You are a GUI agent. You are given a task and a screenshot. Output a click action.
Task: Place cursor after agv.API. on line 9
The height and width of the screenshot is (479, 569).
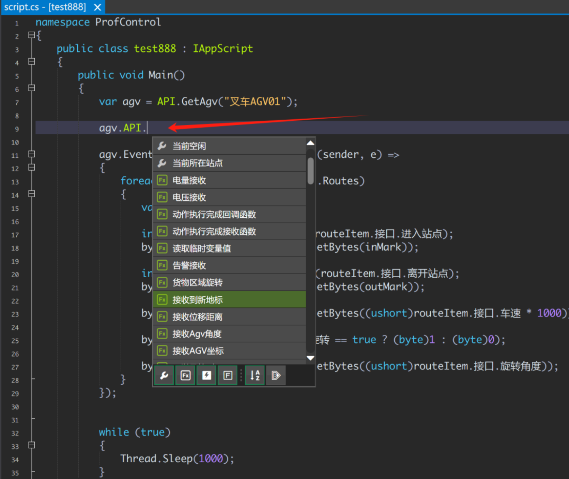(x=147, y=128)
